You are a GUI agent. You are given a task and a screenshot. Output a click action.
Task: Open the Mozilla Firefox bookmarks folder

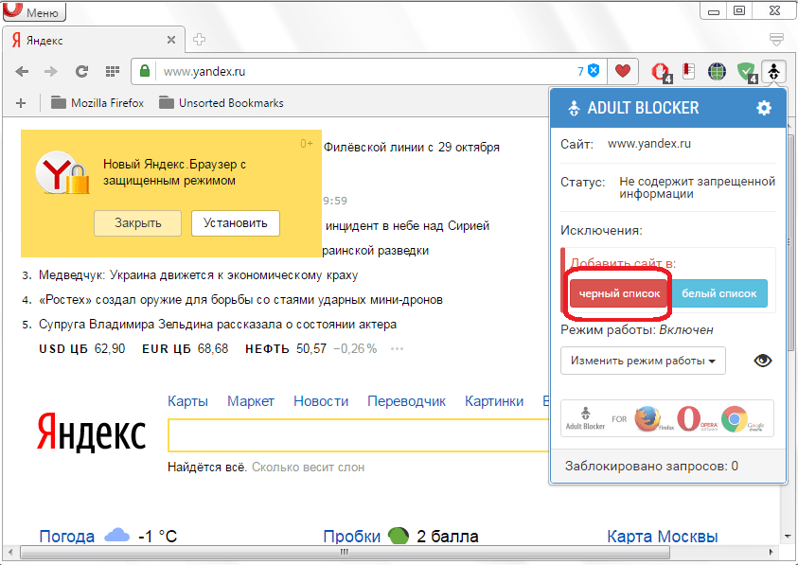pyautogui.click(x=98, y=103)
